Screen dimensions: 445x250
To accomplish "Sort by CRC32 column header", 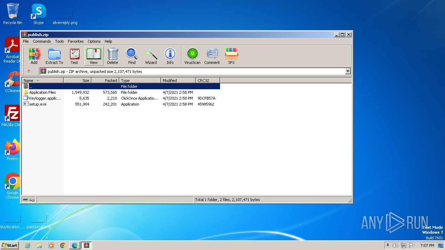I will [x=208, y=81].
